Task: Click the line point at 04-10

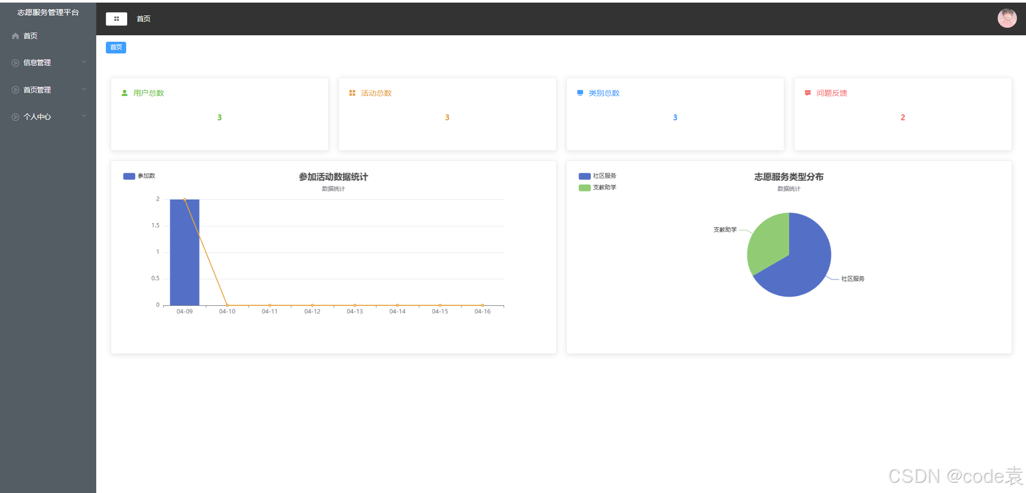Action: (x=227, y=305)
